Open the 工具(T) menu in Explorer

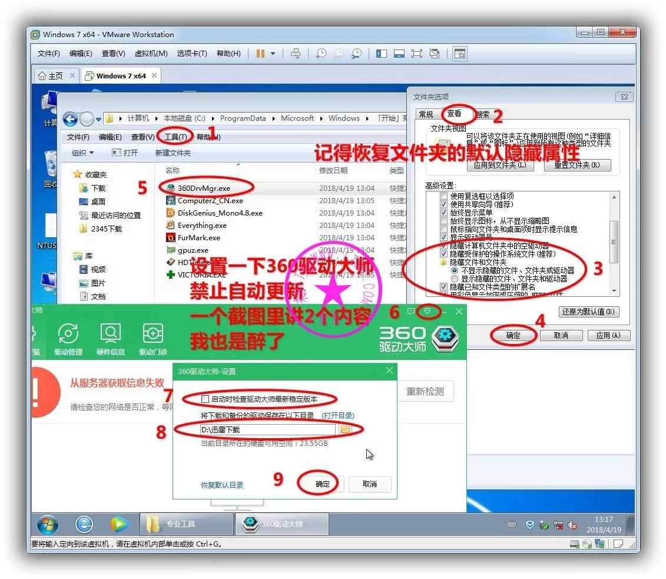(176, 137)
